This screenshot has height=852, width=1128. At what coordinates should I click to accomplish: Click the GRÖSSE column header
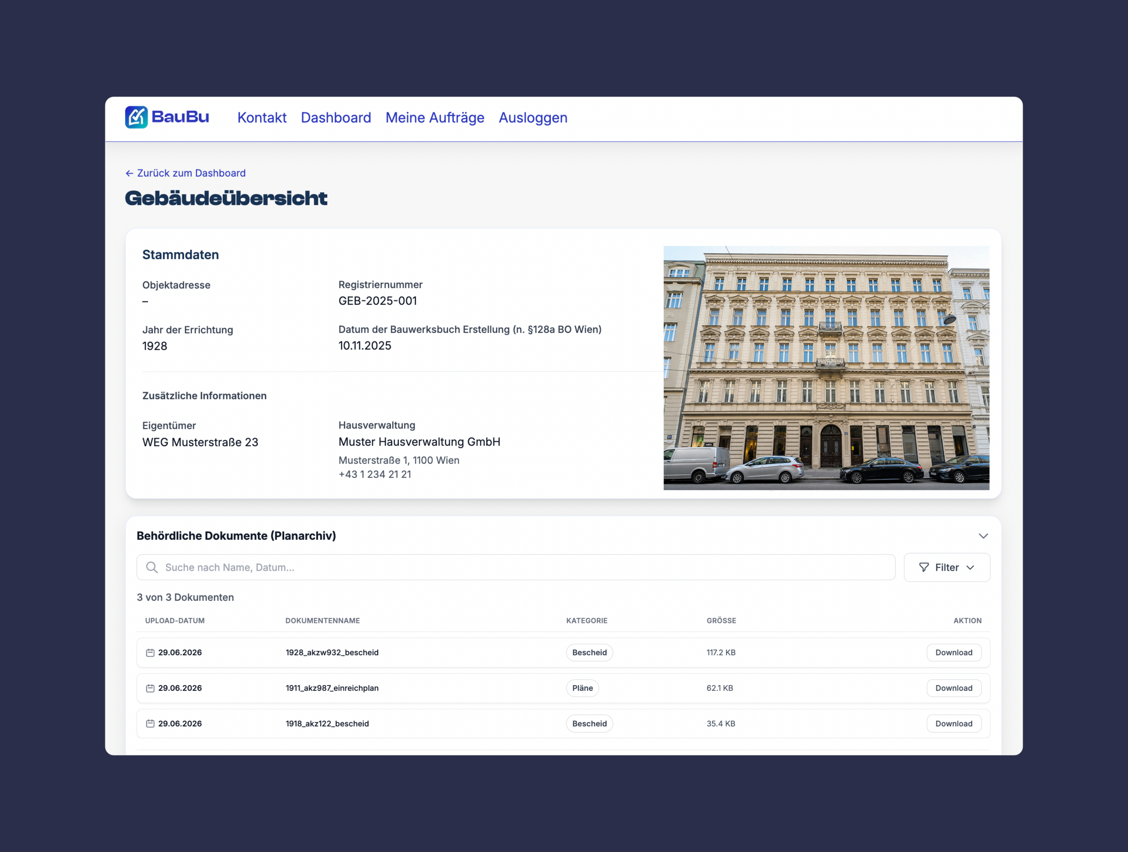[721, 621]
